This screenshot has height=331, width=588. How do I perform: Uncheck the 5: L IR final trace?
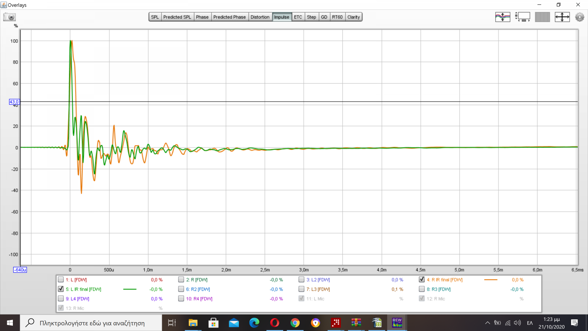pos(61,289)
